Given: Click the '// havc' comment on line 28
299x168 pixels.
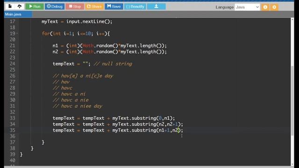Looking at the screenshot, I should 63,88.
